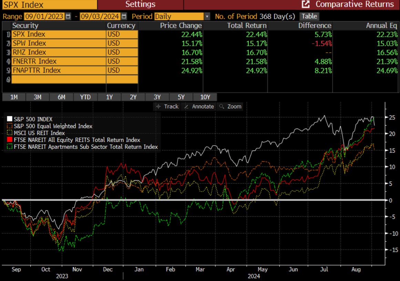This screenshot has height=281, width=400.
Task: Click the red FTSE NAREIT All Equity swatch
Action: [x=9, y=140]
